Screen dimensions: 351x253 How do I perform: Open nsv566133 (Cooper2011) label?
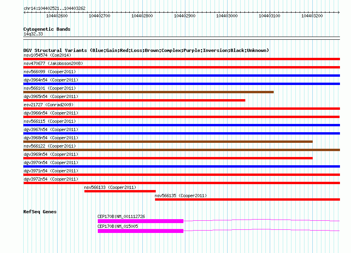point(110,187)
